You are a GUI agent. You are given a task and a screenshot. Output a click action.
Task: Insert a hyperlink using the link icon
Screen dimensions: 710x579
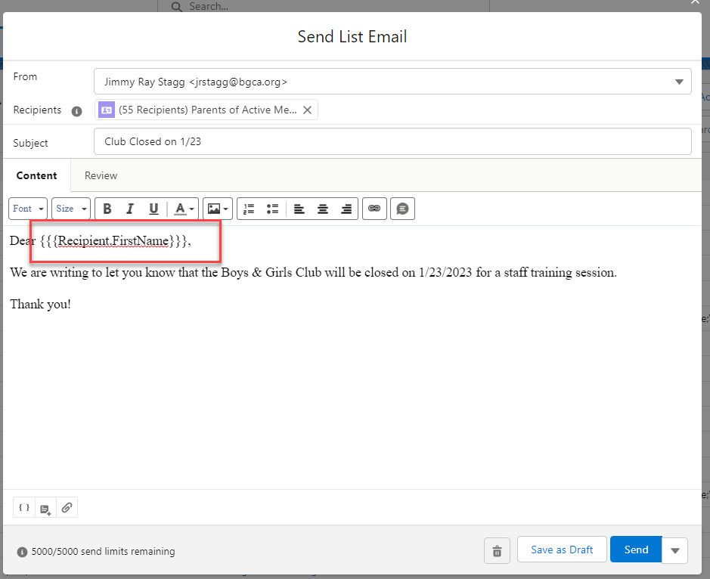pyautogui.click(x=374, y=209)
